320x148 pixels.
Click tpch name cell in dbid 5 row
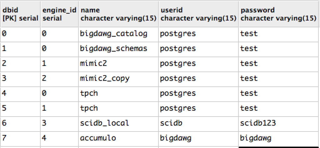89,108
